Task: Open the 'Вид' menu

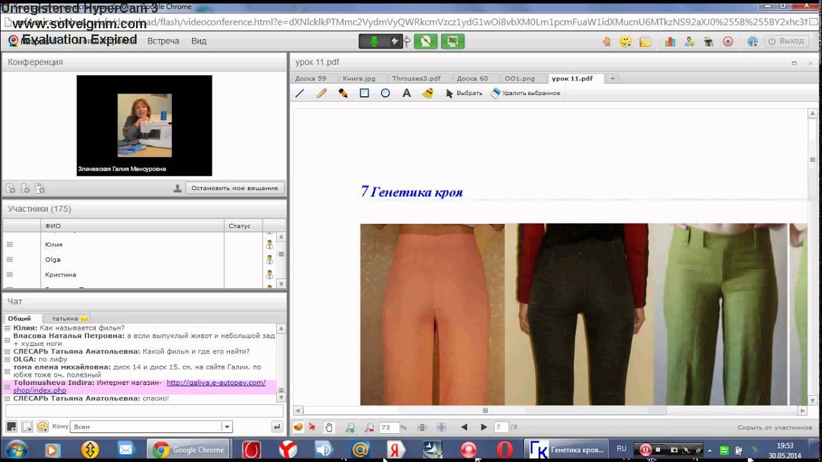Action: 198,41
